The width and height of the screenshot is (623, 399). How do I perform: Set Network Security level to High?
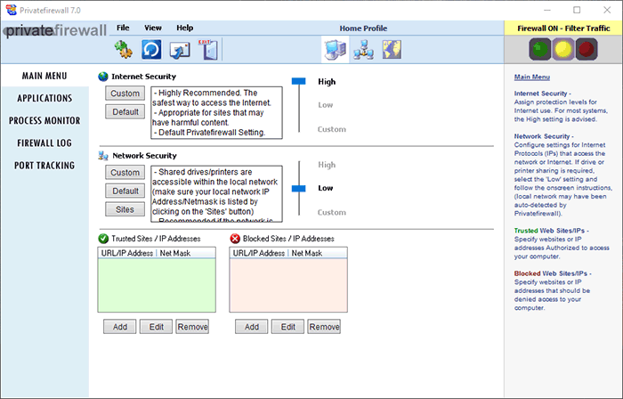(327, 165)
